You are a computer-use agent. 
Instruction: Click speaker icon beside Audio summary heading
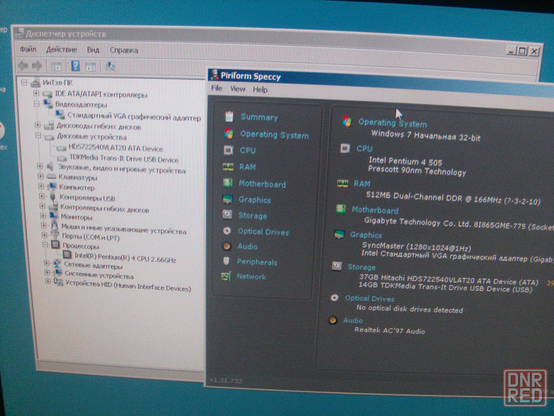[332, 320]
